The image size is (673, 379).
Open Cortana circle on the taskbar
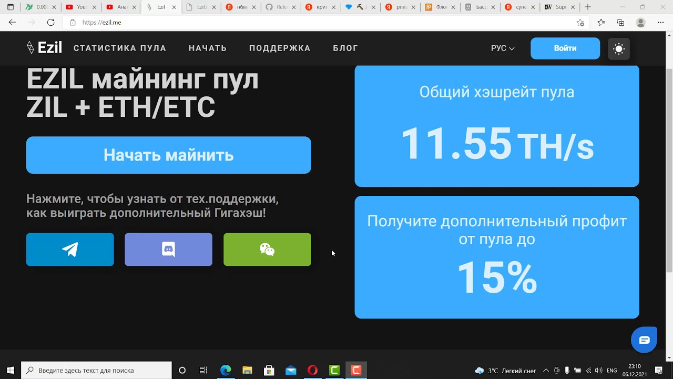182,371
